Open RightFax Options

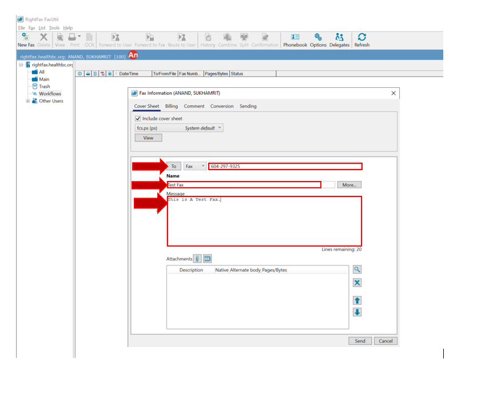pyautogui.click(x=318, y=40)
